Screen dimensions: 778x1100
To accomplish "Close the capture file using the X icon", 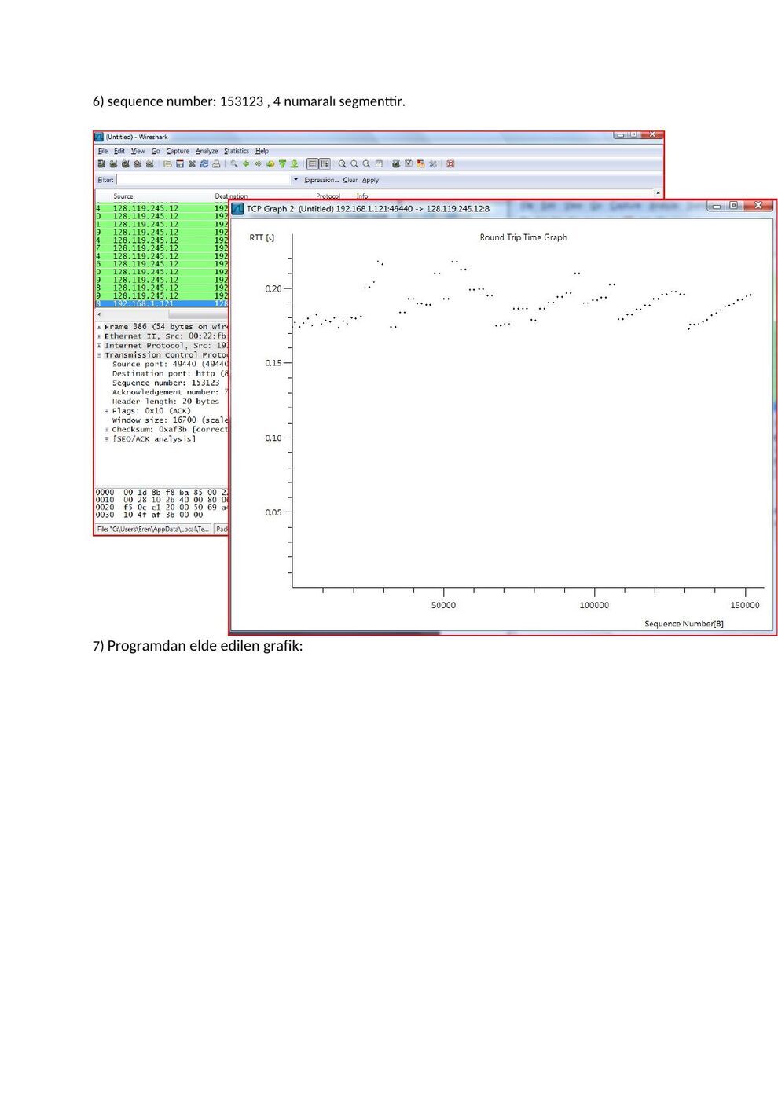I will (192, 164).
